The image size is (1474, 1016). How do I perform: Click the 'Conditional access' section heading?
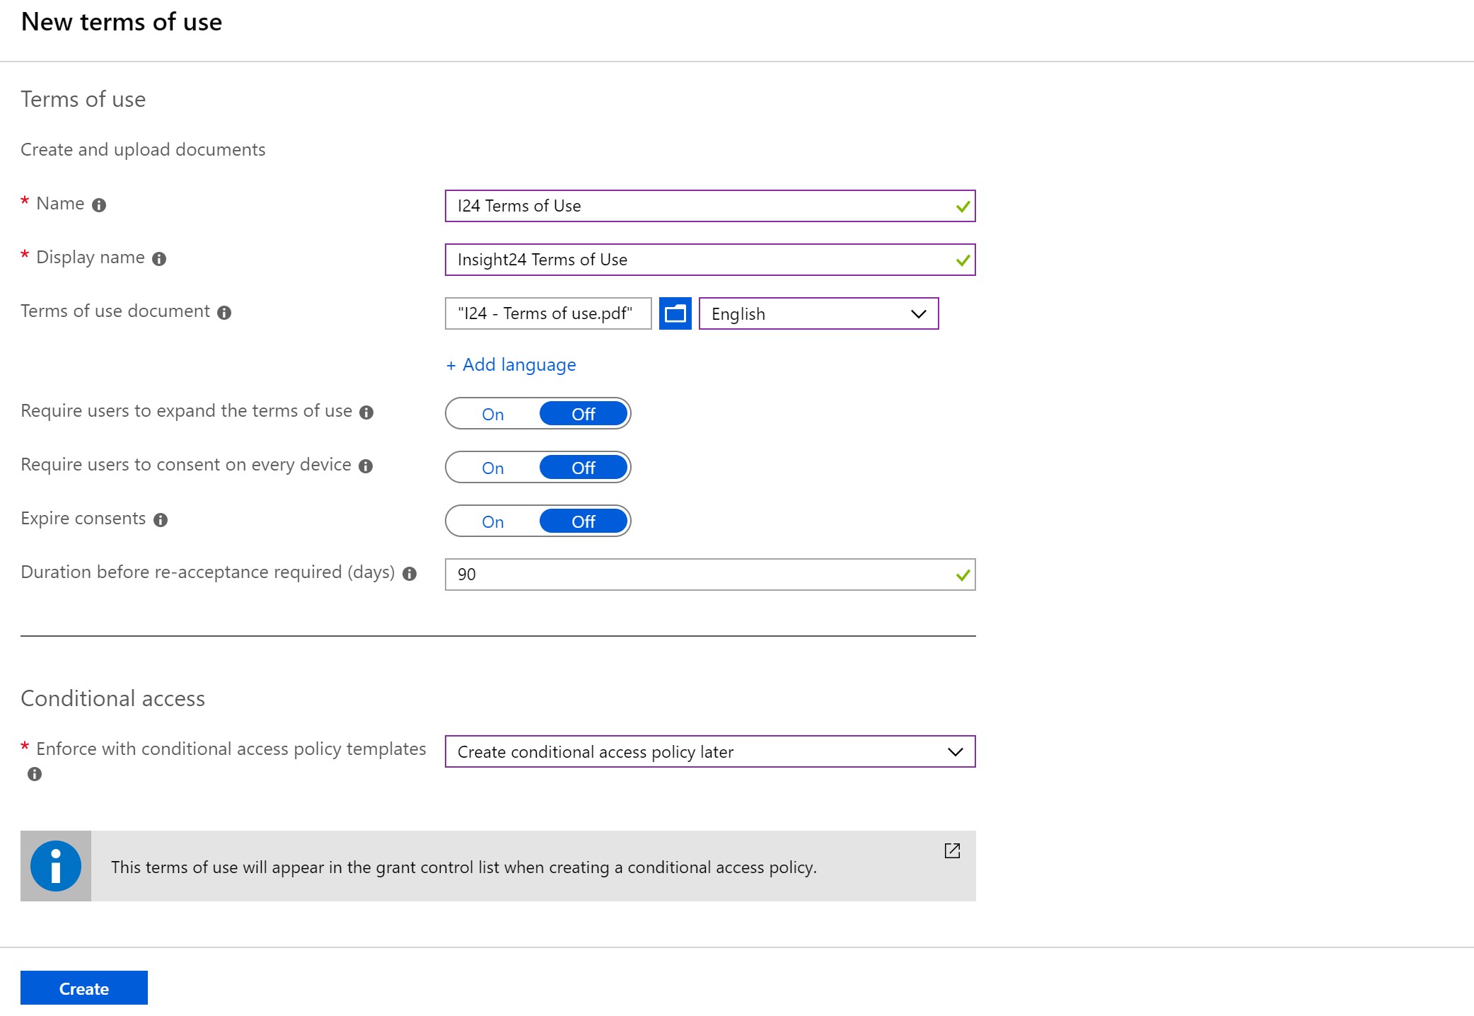pyautogui.click(x=113, y=698)
